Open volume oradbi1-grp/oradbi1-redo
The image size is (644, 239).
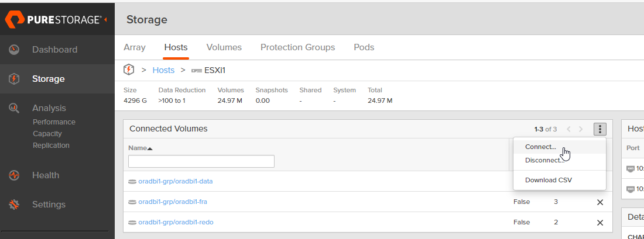(176, 222)
